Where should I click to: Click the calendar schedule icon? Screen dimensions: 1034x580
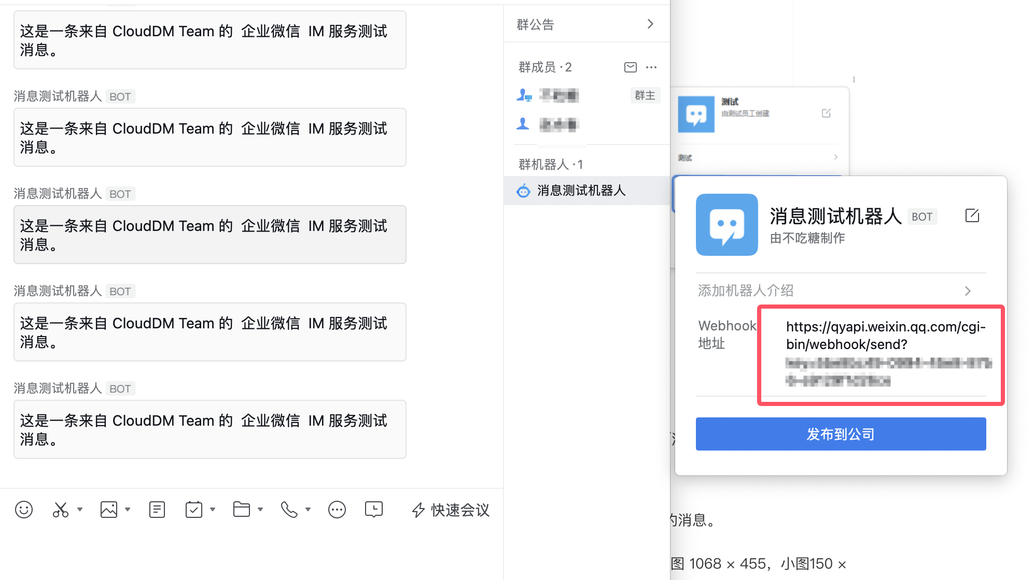coord(193,510)
